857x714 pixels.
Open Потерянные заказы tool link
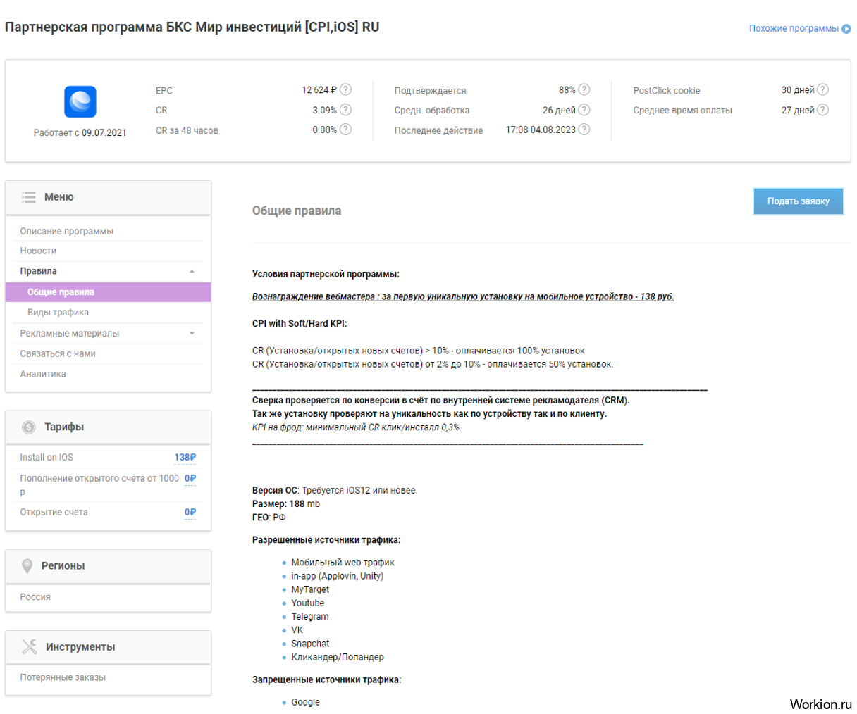coord(63,677)
